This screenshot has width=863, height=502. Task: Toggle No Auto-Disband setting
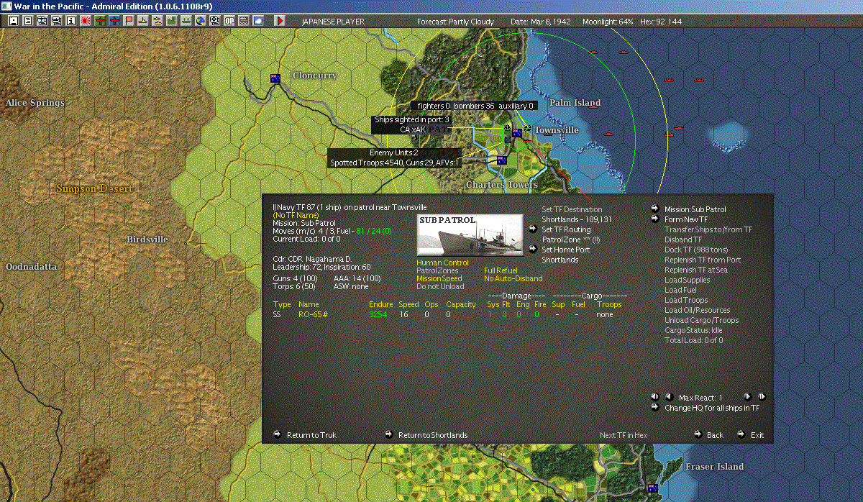click(513, 278)
